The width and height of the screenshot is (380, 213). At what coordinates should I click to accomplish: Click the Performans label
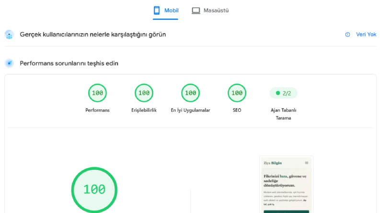[97, 110]
